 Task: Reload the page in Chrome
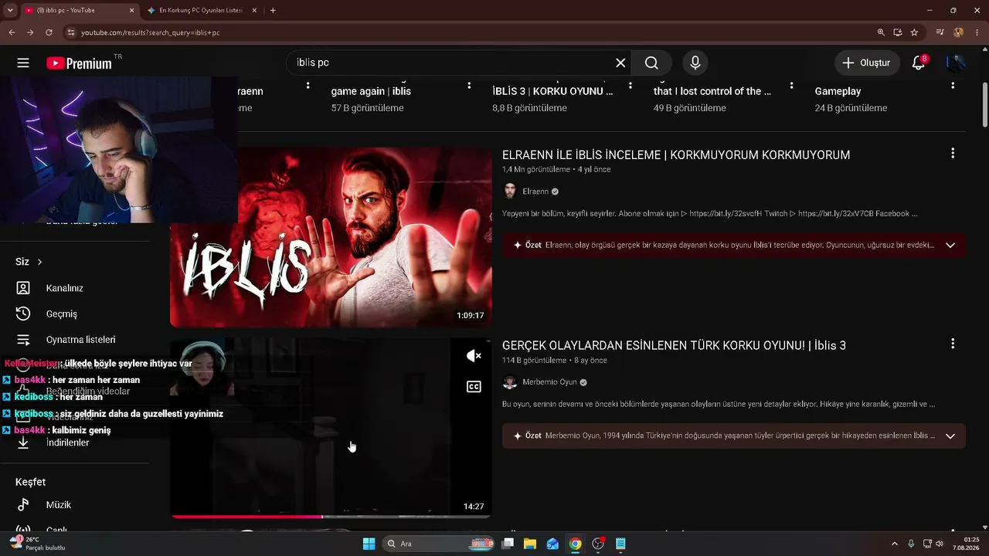pos(49,32)
